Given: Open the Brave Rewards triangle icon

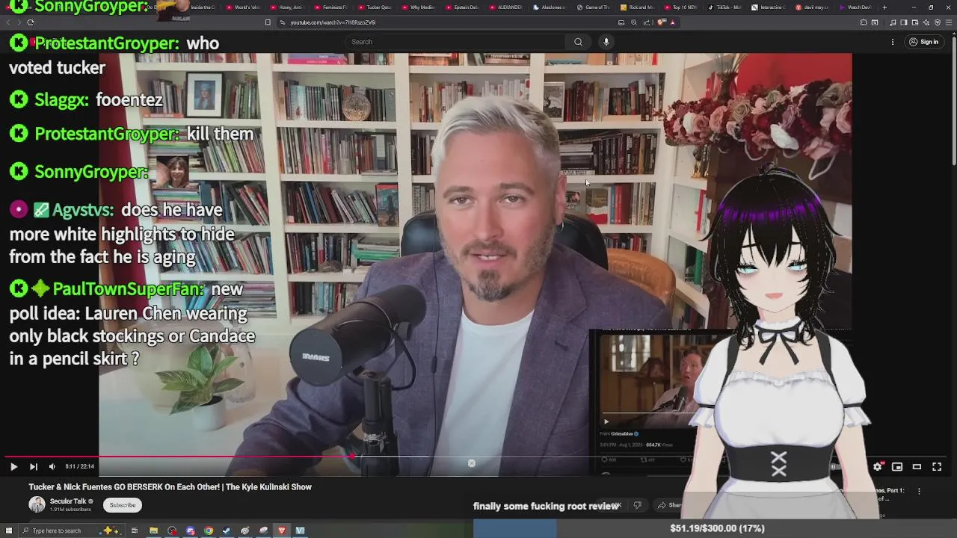Looking at the screenshot, I should [673, 22].
